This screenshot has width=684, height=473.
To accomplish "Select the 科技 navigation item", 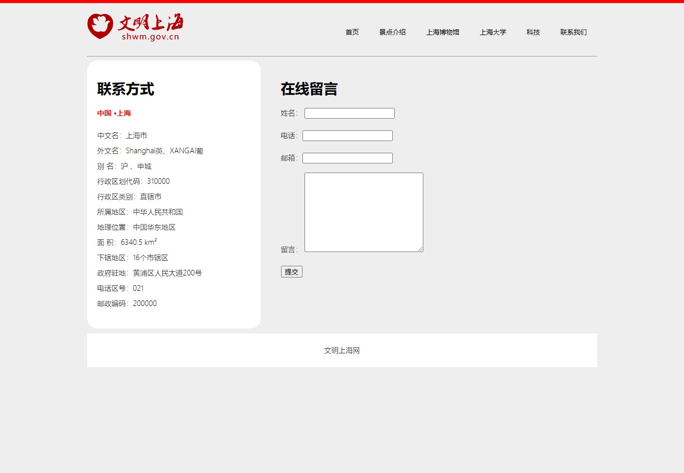I will click(x=533, y=32).
